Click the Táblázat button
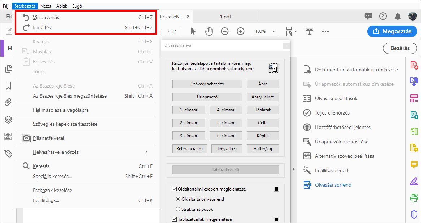The width and height of the screenshot is (421, 223). (263, 110)
